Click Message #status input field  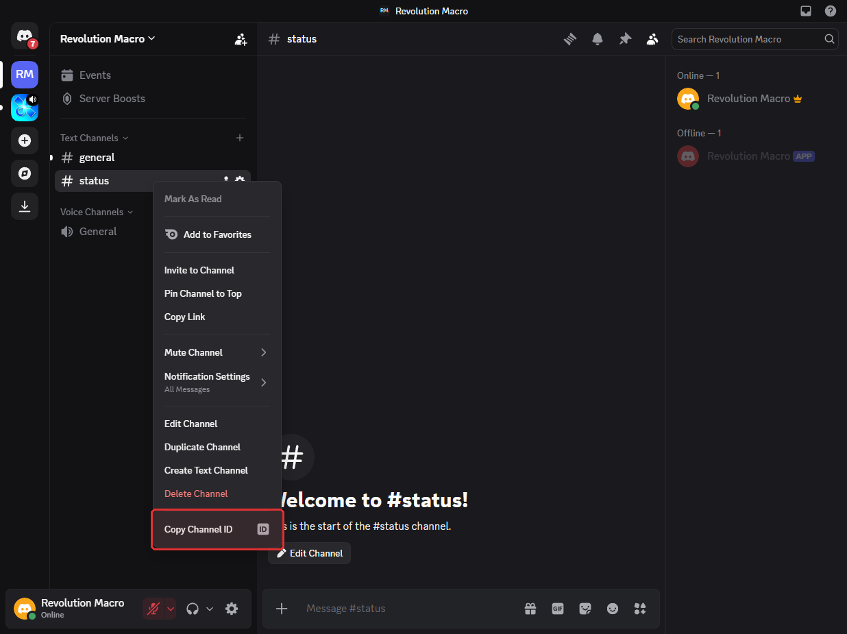pyautogui.click(x=410, y=609)
